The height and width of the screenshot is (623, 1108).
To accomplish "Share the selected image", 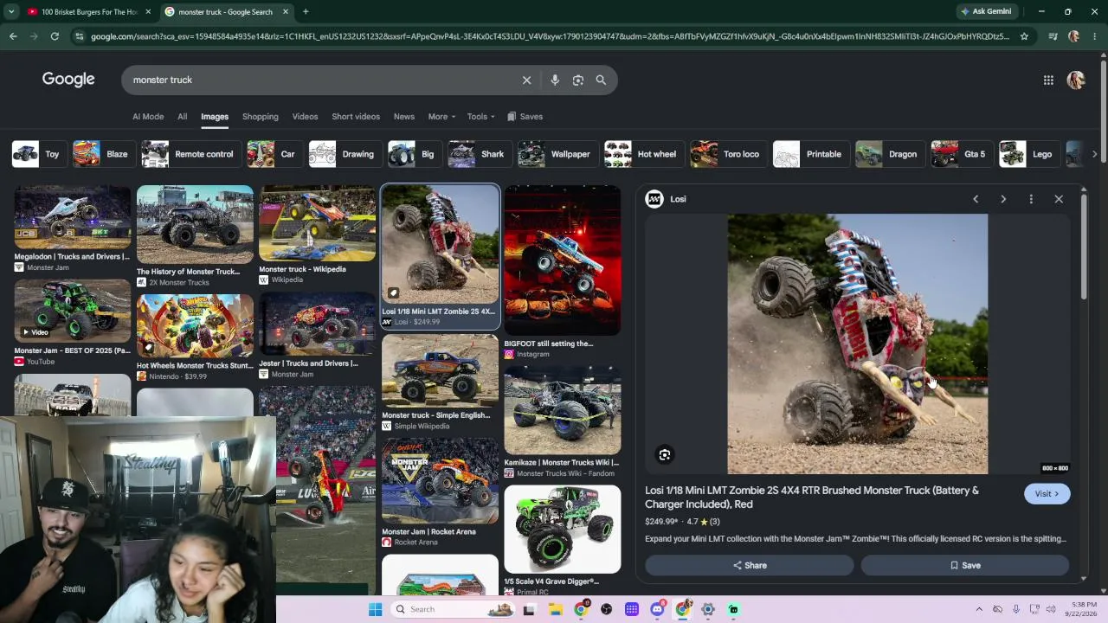I will (x=750, y=565).
